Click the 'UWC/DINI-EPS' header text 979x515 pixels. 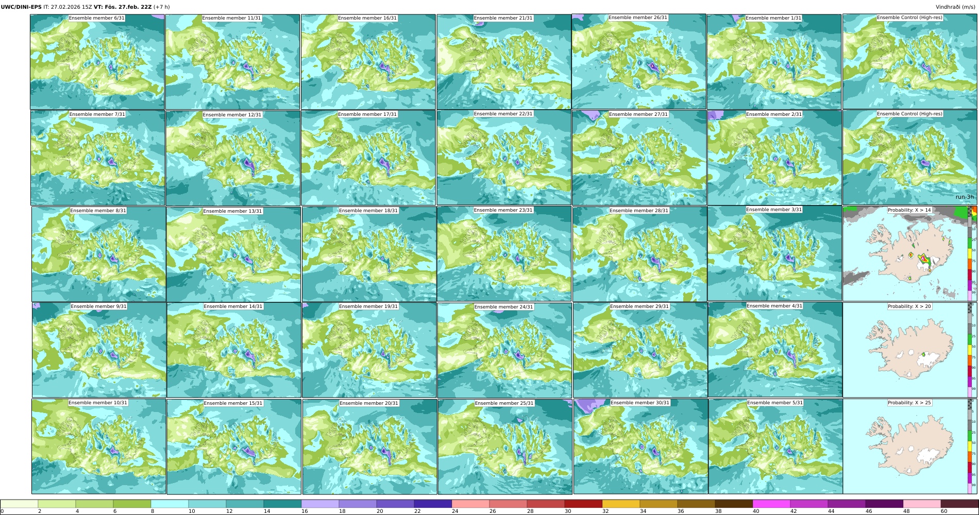point(21,7)
